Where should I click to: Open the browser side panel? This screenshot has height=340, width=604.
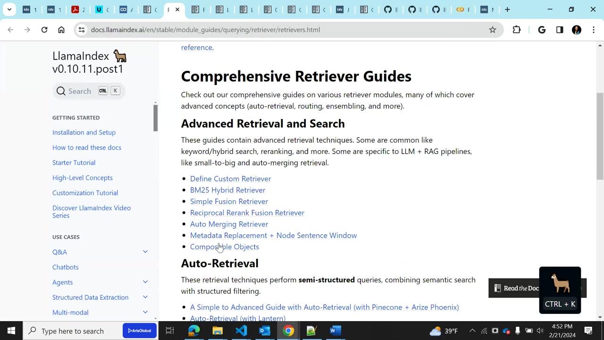pyautogui.click(x=560, y=30)
